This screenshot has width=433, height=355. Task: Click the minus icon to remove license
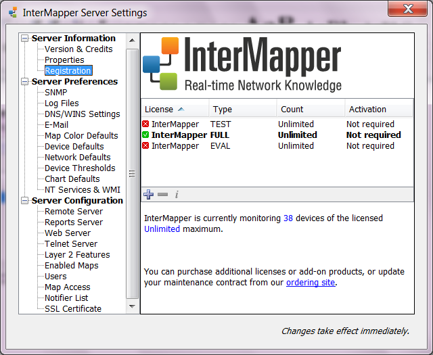coord(162,195)
